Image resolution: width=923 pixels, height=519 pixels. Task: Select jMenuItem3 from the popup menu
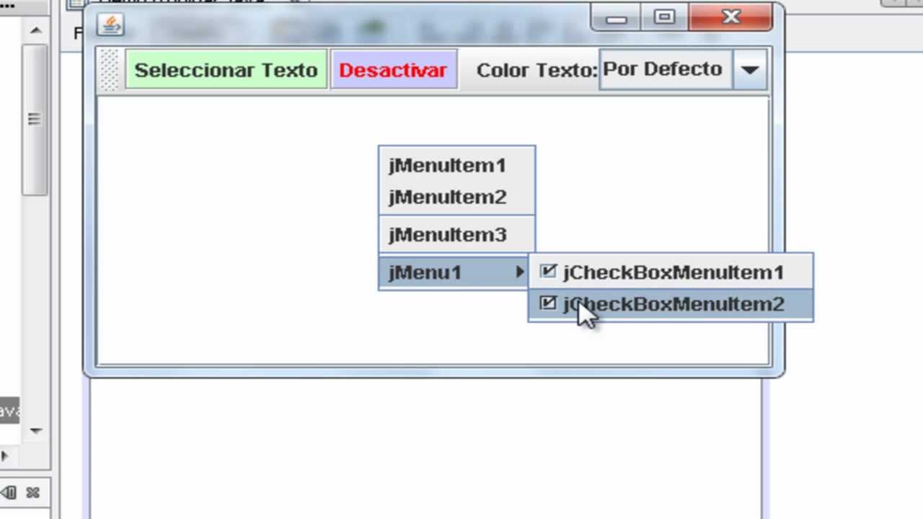pyautogui.click(x=447, y=234)
